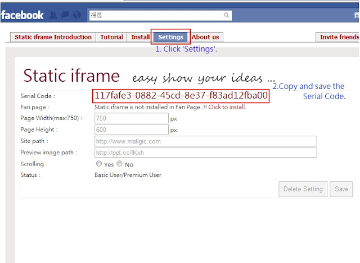Screen dimensions: 360x263
Task: Click the 'Serial Code :' label
Action: [x=38, y=96]
